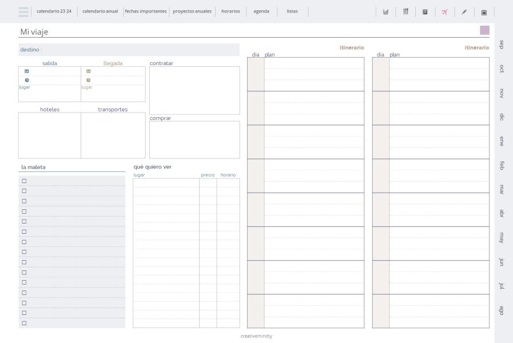Follow the listas link
The width and height of the screenshot is (513, 343).
click(292, 11)
